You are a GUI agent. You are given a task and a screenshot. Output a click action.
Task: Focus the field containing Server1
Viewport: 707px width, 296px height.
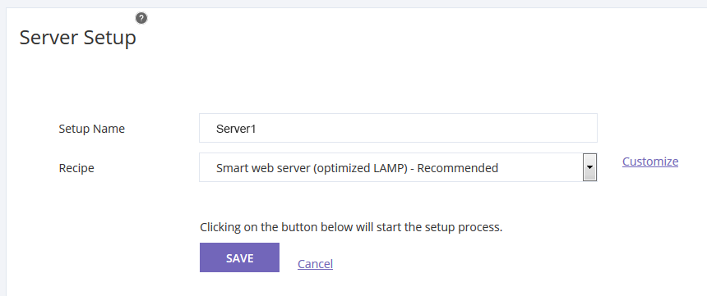point(398,128)
